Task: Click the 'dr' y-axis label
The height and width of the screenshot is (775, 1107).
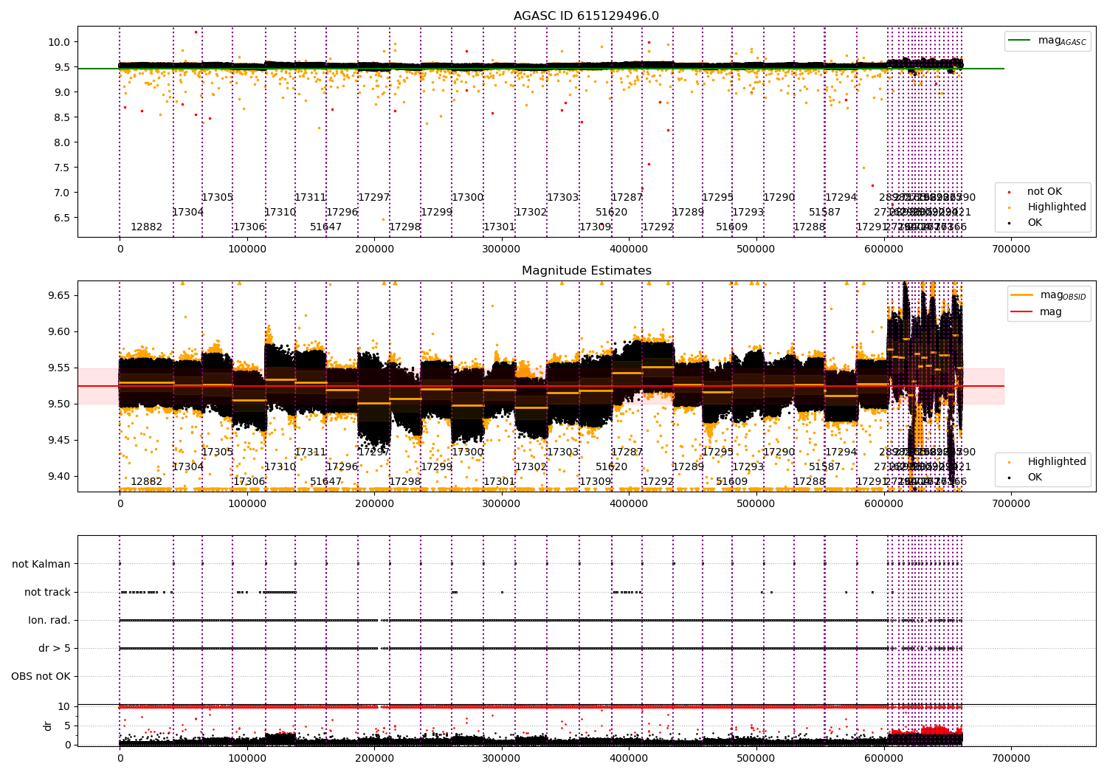Action: pos(48,726)
